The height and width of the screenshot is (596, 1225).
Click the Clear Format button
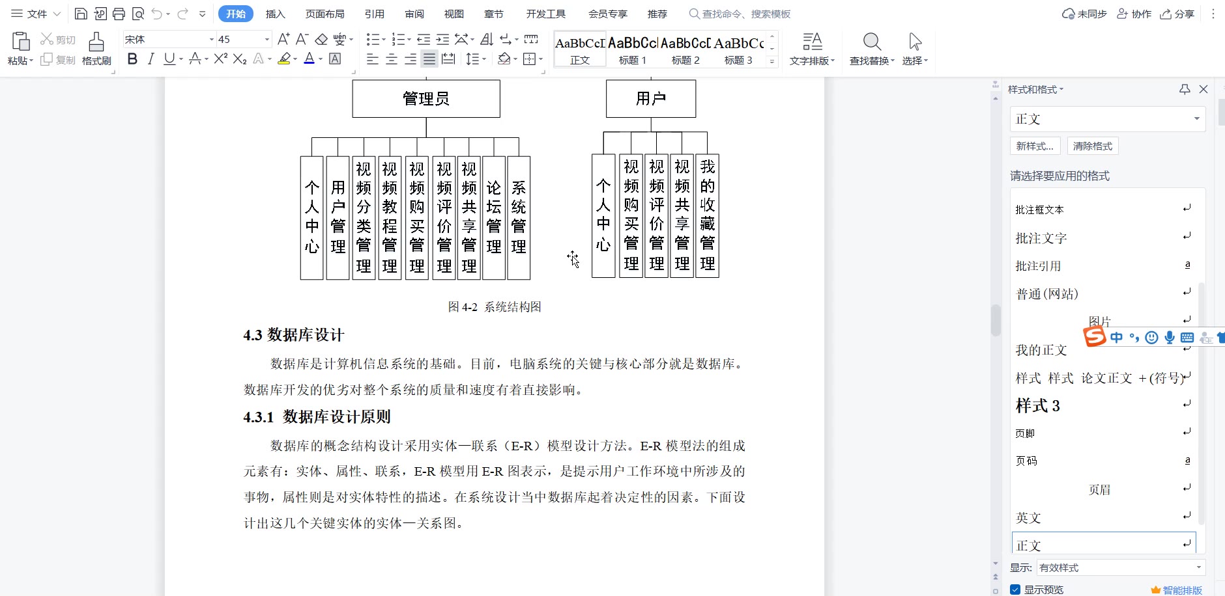(1093, 146)
